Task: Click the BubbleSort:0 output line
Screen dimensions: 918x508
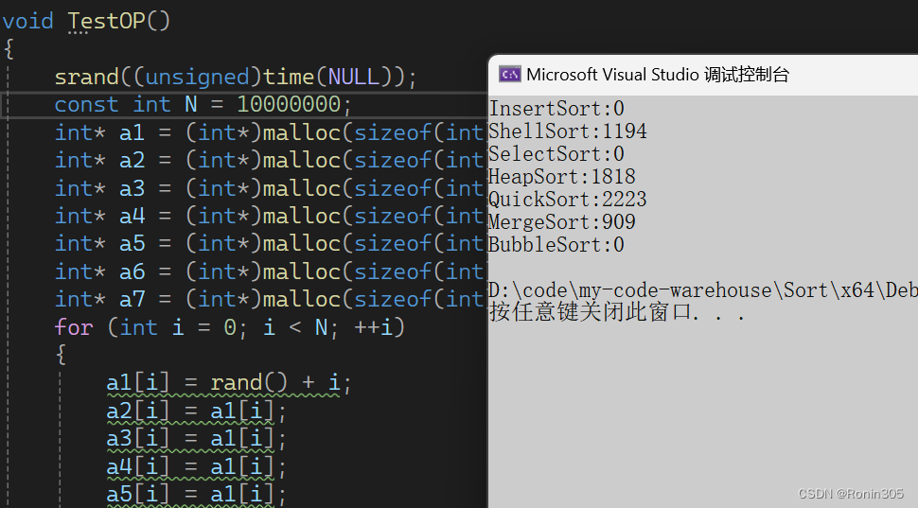Action: (x=556, y=245)
